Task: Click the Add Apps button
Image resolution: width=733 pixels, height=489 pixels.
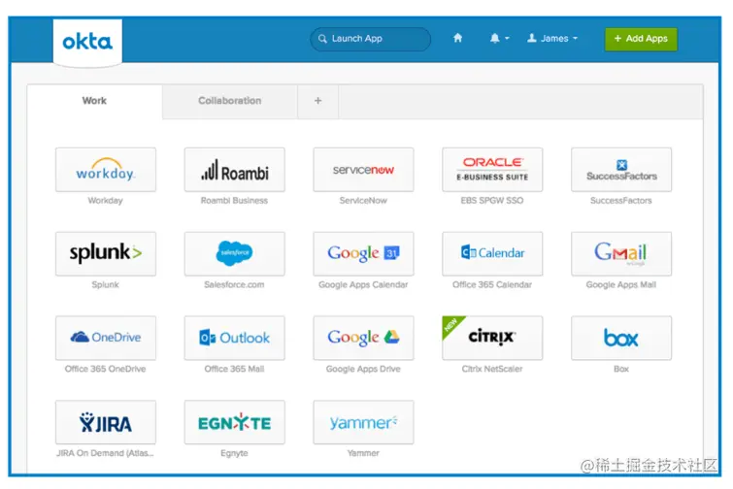Action: [641, 39]
